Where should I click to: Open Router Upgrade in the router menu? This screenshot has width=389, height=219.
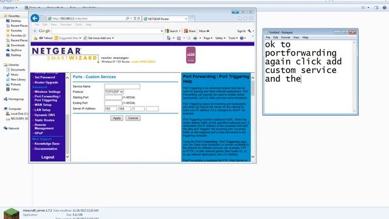(x=46, y=82)
